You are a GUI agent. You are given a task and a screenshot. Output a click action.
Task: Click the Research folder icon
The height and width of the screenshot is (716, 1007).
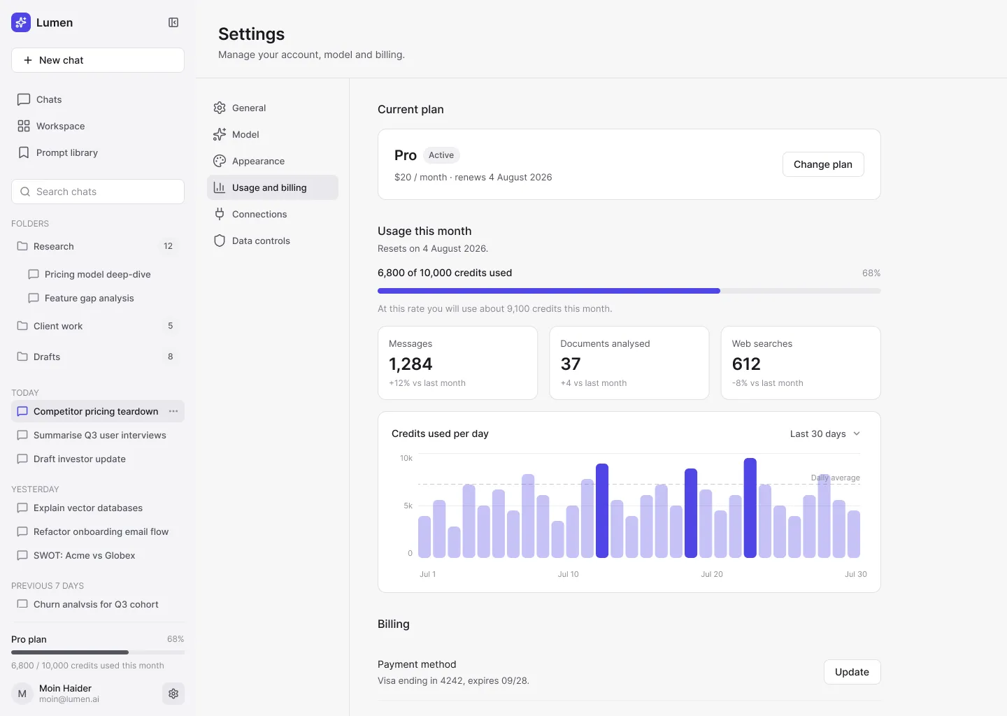22,246
